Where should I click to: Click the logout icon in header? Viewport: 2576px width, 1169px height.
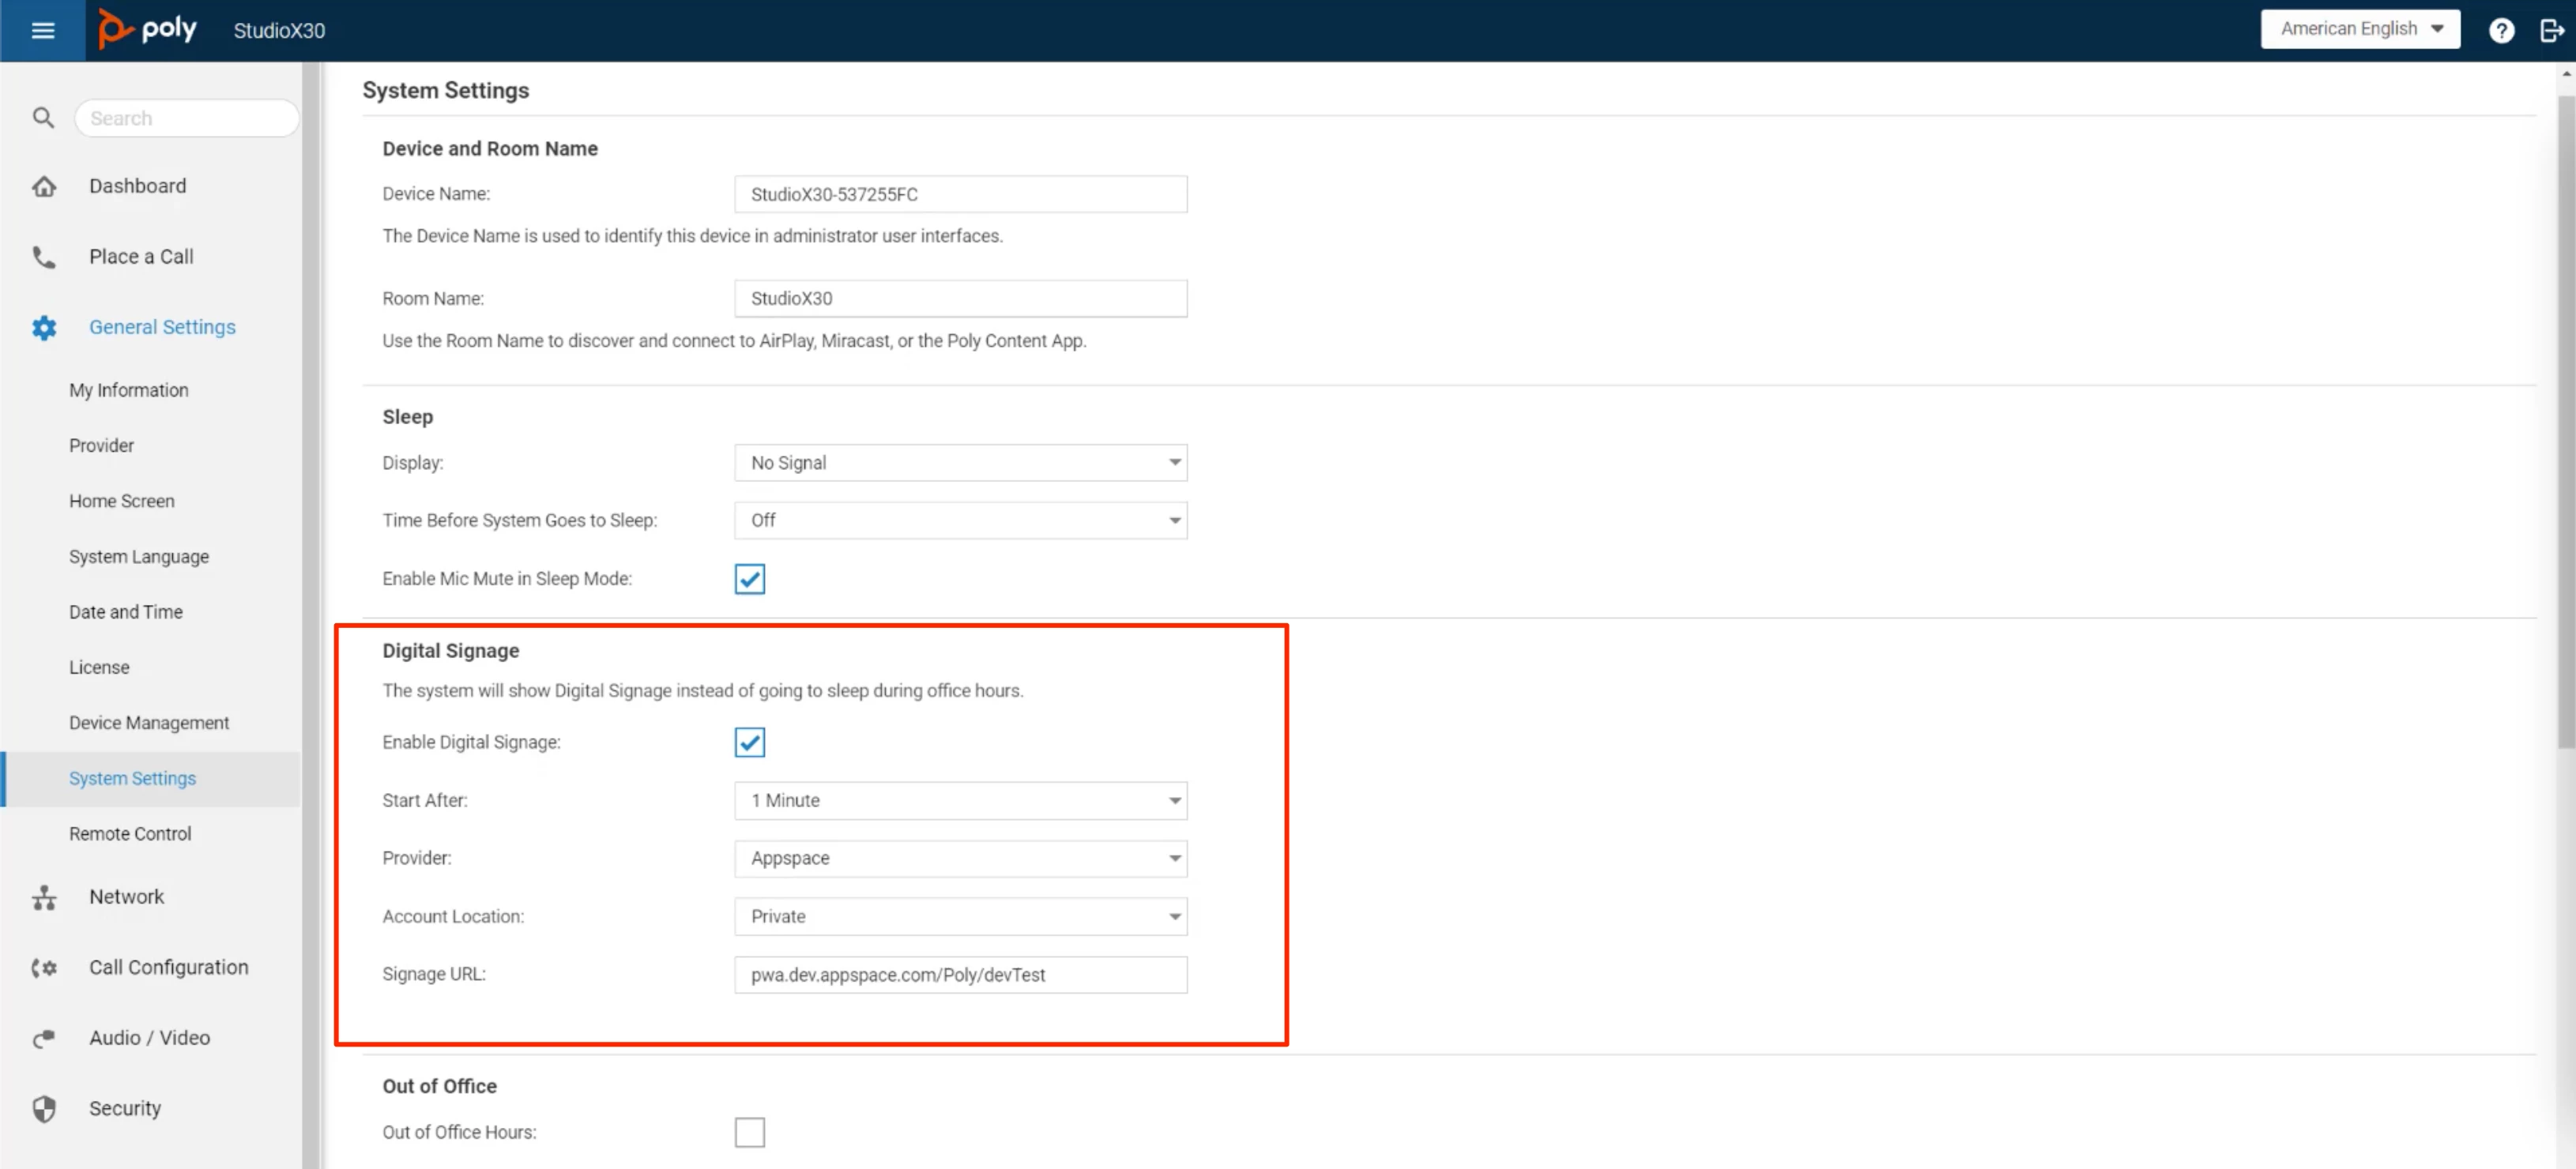[x=2551, y=30]
